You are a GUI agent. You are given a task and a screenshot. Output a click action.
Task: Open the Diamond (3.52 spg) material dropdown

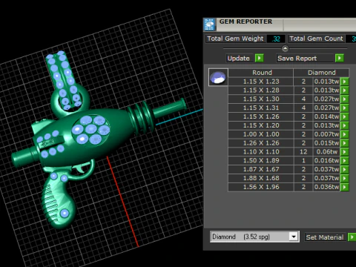(294, 237)
